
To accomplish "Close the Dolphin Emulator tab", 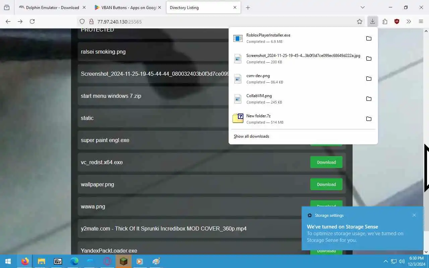I will (x=84, y=7).
